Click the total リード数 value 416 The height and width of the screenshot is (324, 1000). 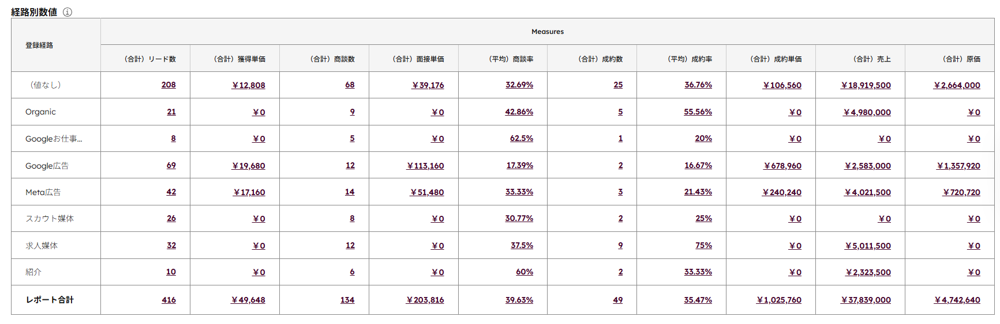(x=168, y=300)
